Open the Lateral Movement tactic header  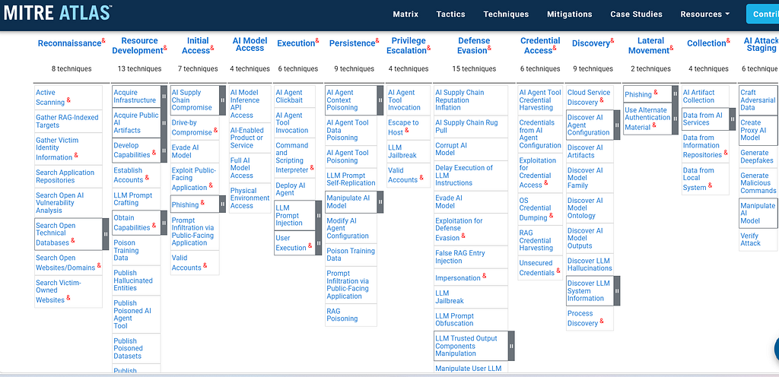(648, 45)
